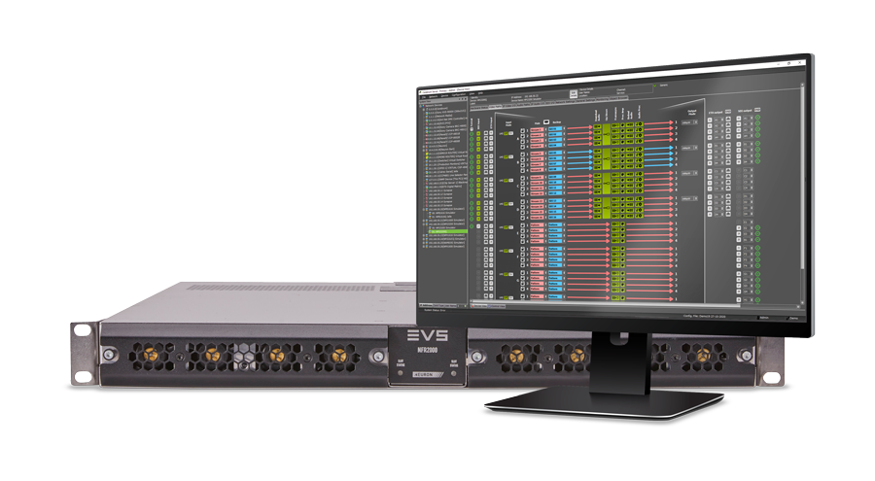Image resolution: width=875 pixels, height=481 pixels.
Task: Click the Admin entry in status bar
Action: 763,318
